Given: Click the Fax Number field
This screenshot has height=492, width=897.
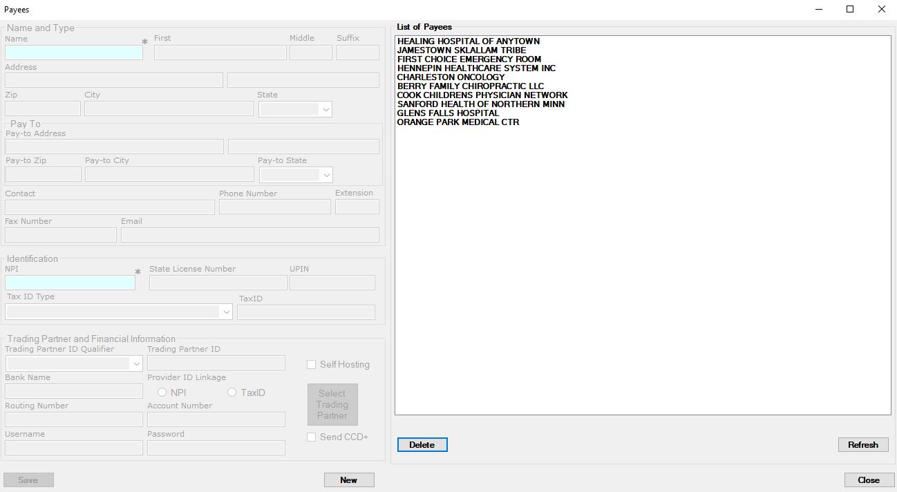Looking at the screenshot, I should click(61, 235).
